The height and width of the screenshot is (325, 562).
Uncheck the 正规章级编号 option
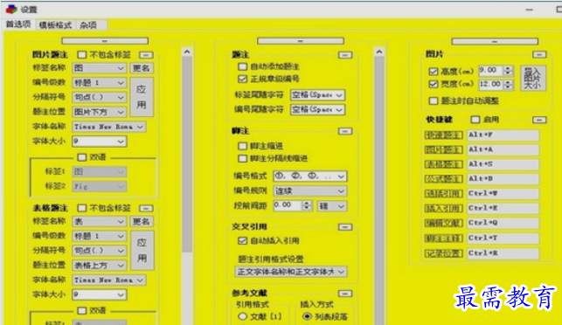tap(243, 79)
